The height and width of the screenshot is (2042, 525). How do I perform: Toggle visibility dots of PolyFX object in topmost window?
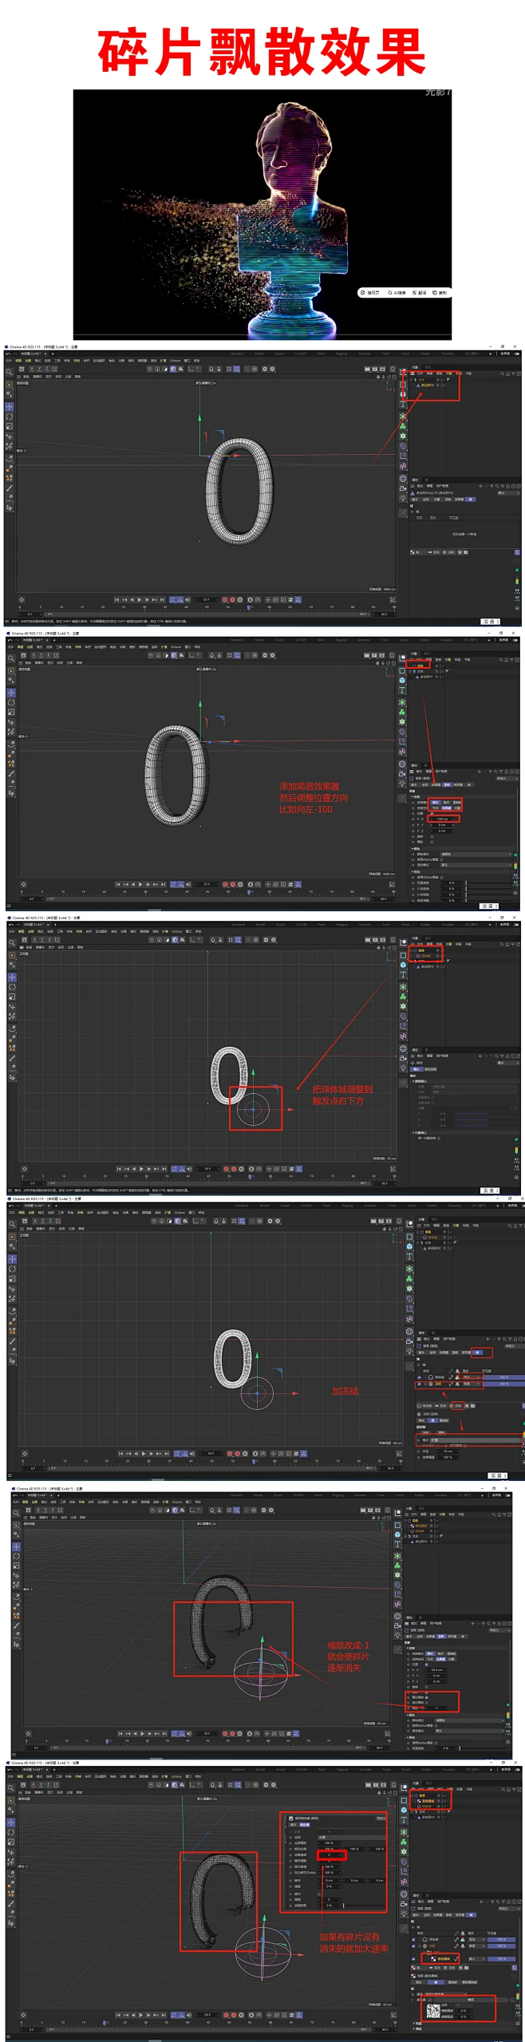coord(439,385)
